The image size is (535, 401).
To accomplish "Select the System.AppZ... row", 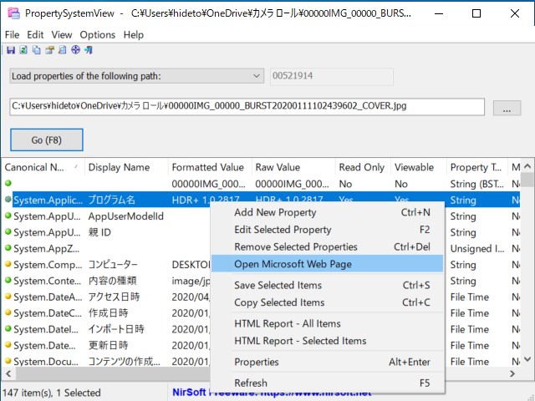I will click(x=108, y=249).
